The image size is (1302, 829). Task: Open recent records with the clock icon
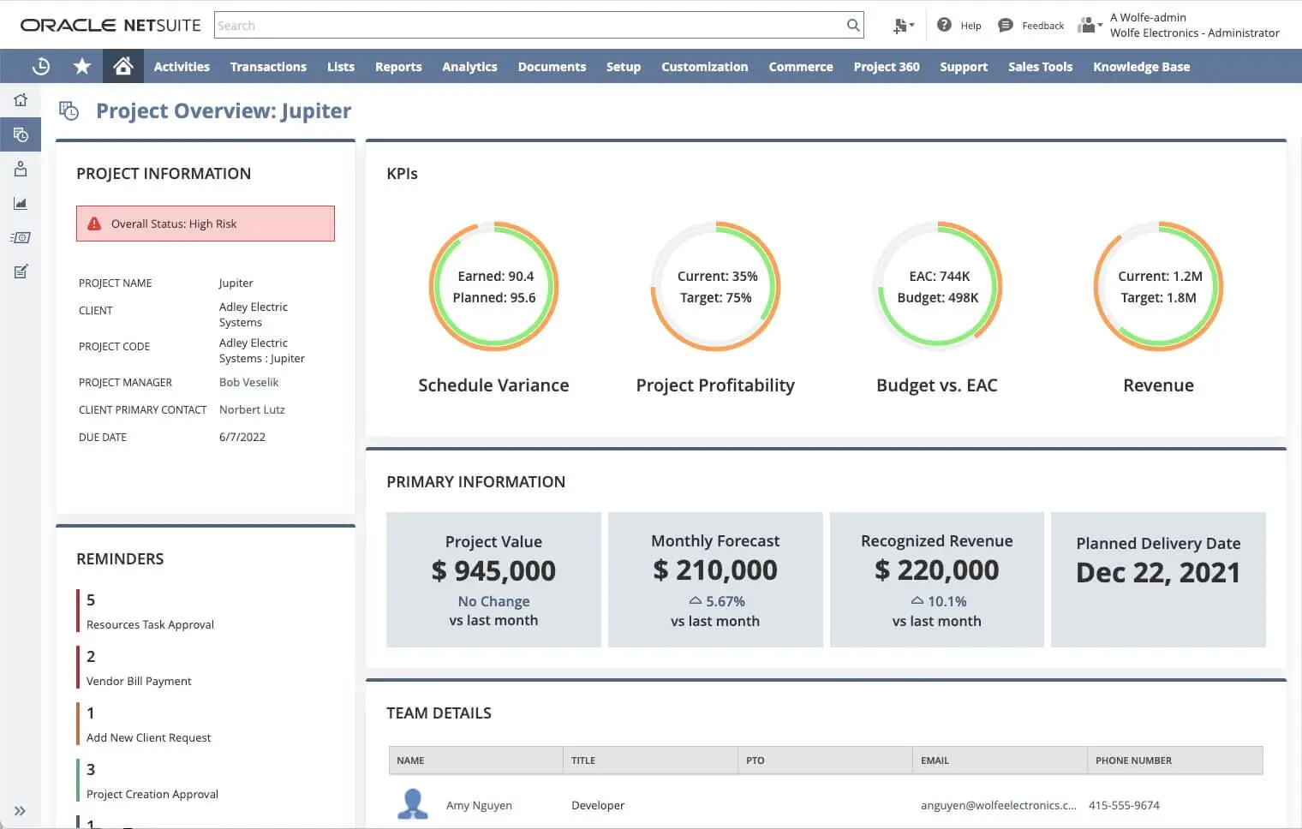tap(41, 66)
